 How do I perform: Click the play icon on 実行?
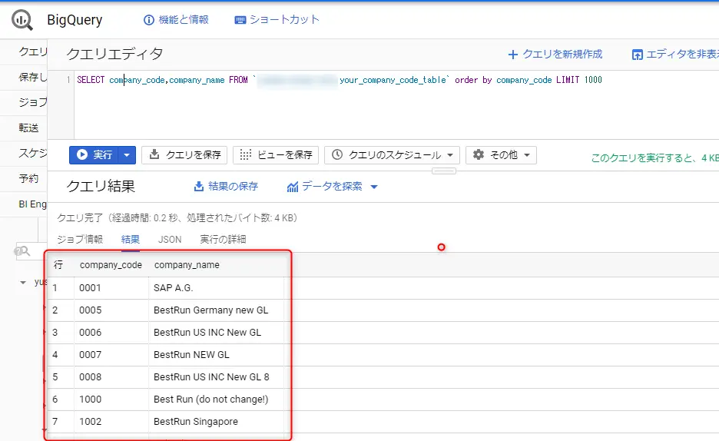(82, 155)
